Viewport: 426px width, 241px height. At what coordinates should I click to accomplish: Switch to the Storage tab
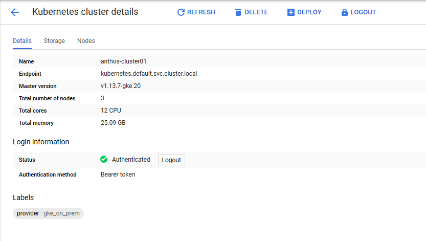pos(54,41)
